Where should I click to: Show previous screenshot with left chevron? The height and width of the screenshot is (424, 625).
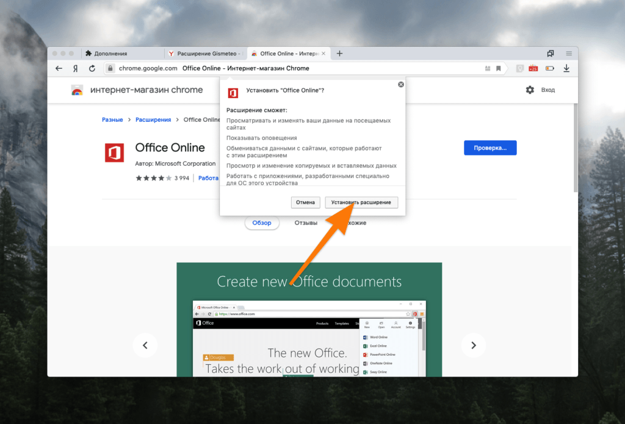(x=145, y=345)
